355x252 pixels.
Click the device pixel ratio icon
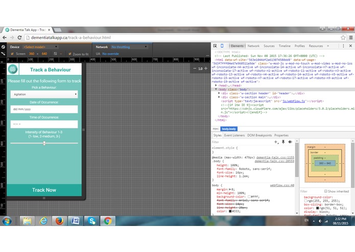coord(55,54)
